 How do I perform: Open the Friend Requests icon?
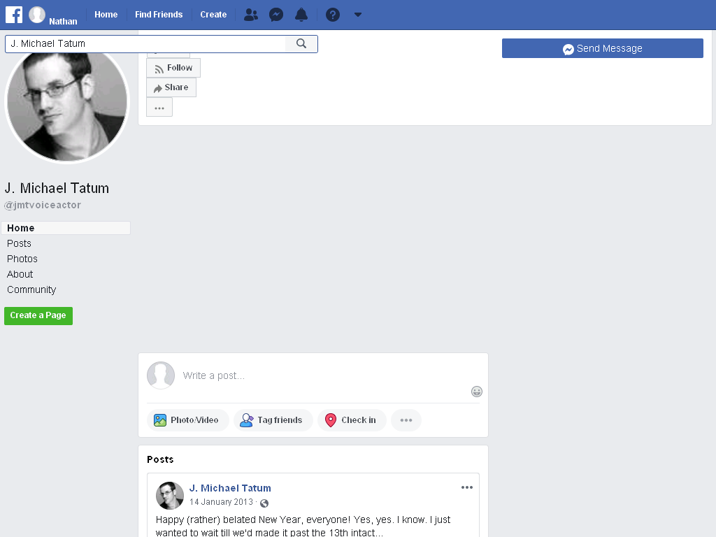click(x=251, y=15)
